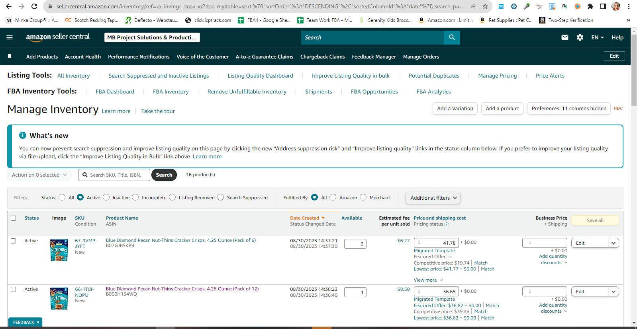Expand View more for Pack of 6 pricing
The image size is (637, 329).
[428, 280]
